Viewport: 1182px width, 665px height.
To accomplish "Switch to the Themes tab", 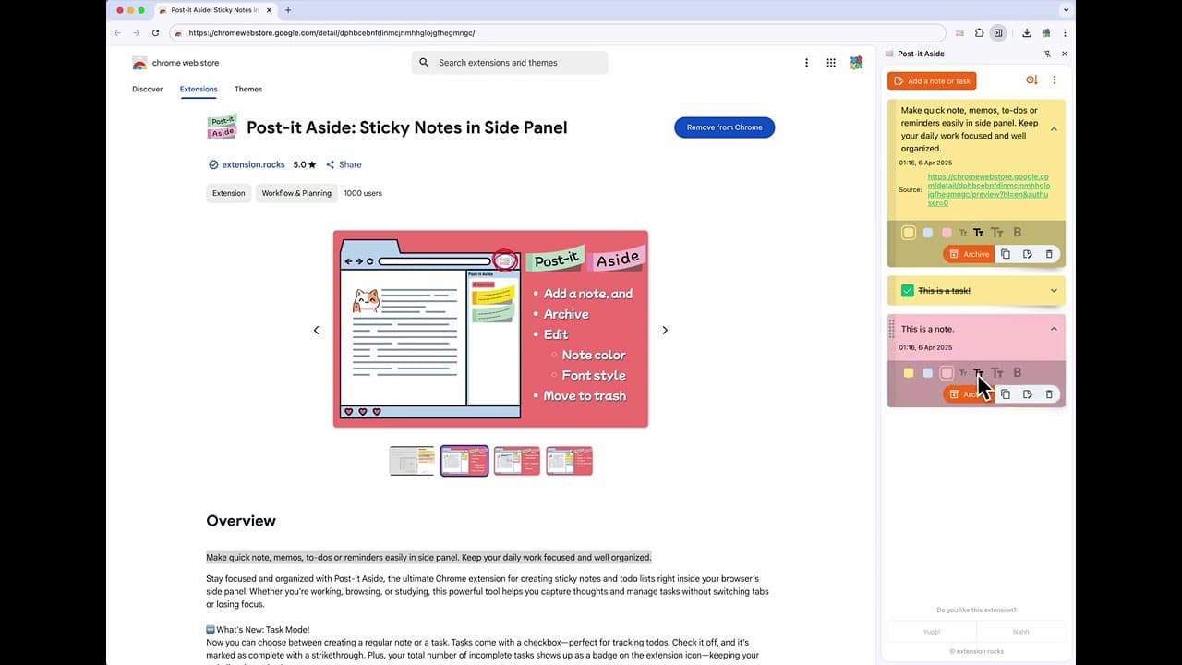I will tap(248, 90).
